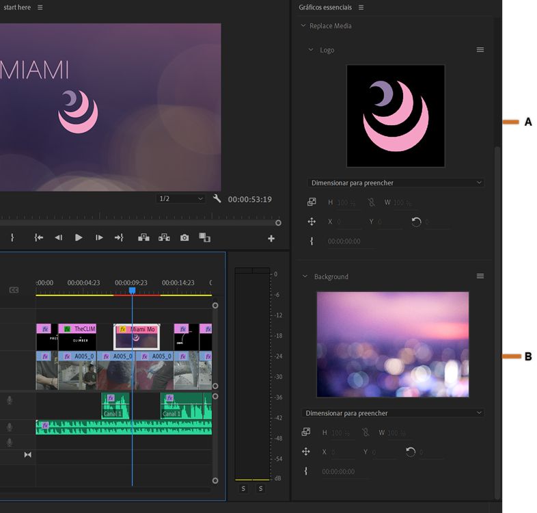
Task: Click the Lift button in monitor
Action: pos(143,237)
